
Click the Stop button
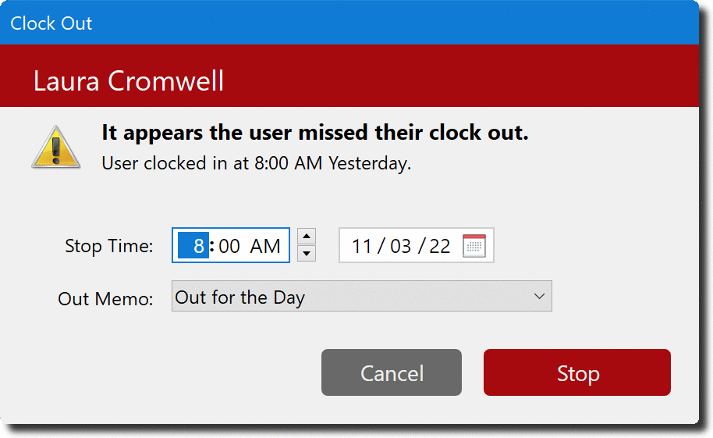point(577,372)
